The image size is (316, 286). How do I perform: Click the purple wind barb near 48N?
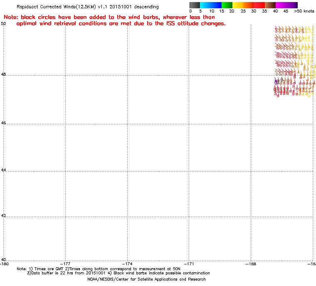coord(276,81)
